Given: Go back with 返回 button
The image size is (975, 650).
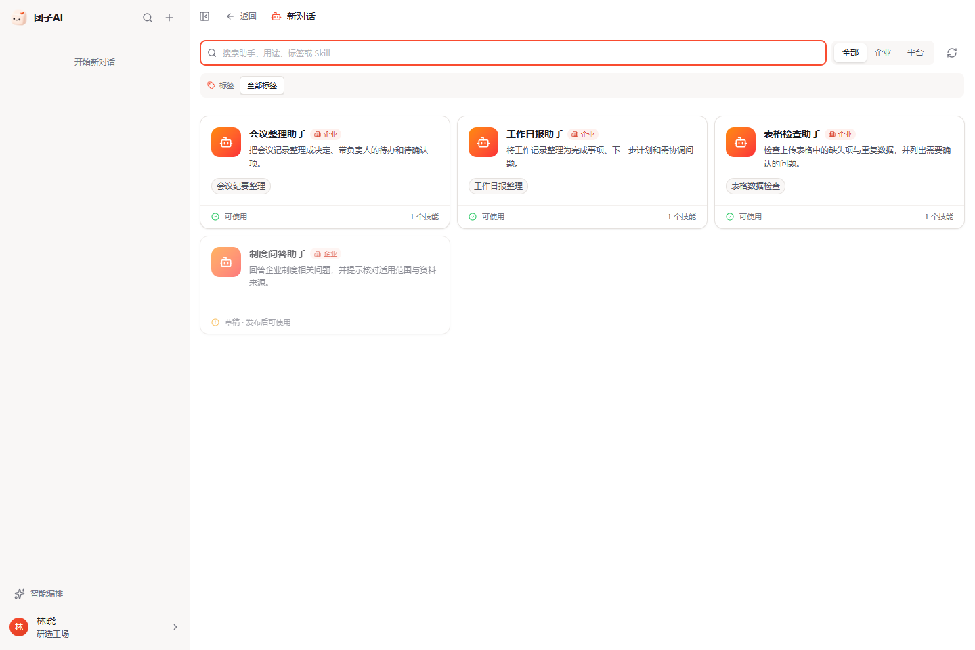Looking at the screenshot, I should (x=241, y=16).
